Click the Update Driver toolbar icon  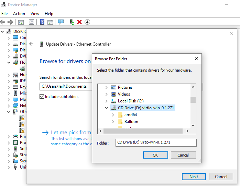click(72, 22)
